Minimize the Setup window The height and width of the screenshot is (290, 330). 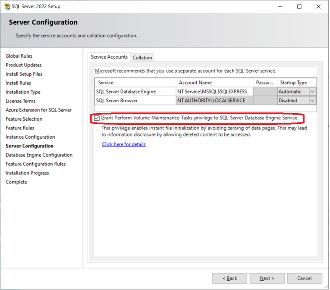pos(281,7)
